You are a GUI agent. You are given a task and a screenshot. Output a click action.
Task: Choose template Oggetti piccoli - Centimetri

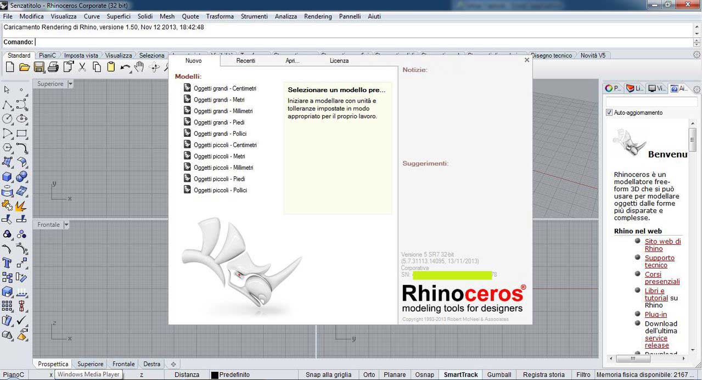[220, 145]
